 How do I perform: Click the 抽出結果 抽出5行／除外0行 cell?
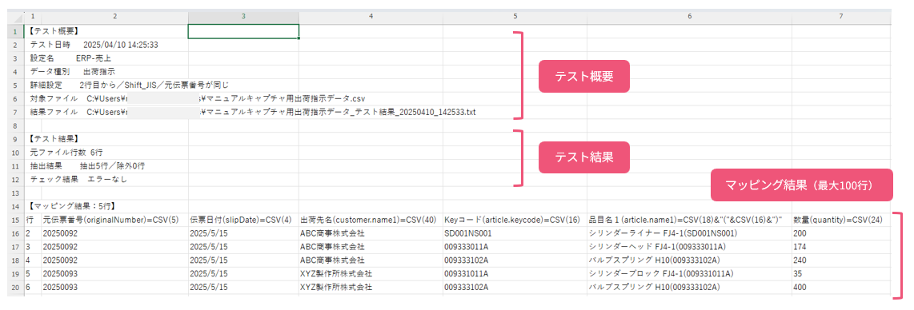coord(87,165)
